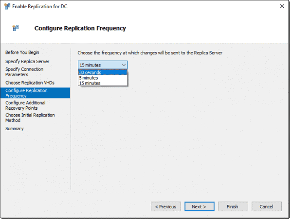
Task: Open the Configure Additional Recovery Points step
Action: pyautogui.click(x=25, y=105)
